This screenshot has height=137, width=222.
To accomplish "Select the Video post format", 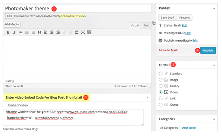I will coord(160,92).
